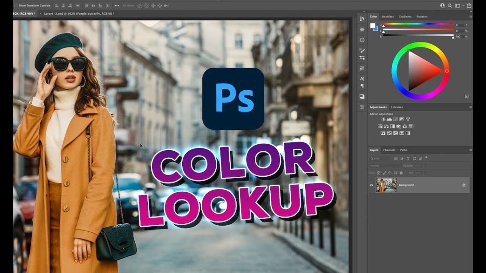Add a Brightness/Contrast adjustment
Viewport: 486px width, 273px height.
pos(383,119)
